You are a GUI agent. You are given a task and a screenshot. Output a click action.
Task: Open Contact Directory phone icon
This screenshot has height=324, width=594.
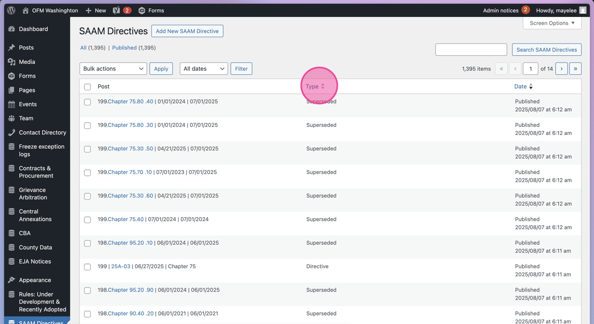point(12,132)
